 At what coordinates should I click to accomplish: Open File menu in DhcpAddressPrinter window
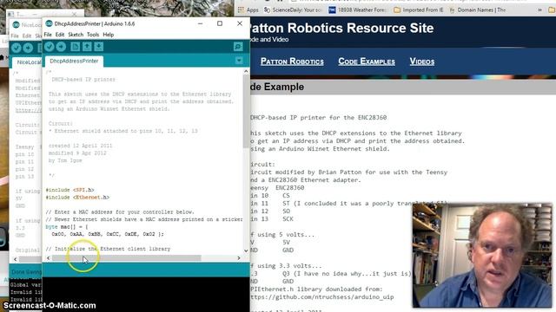coord(48,35)
